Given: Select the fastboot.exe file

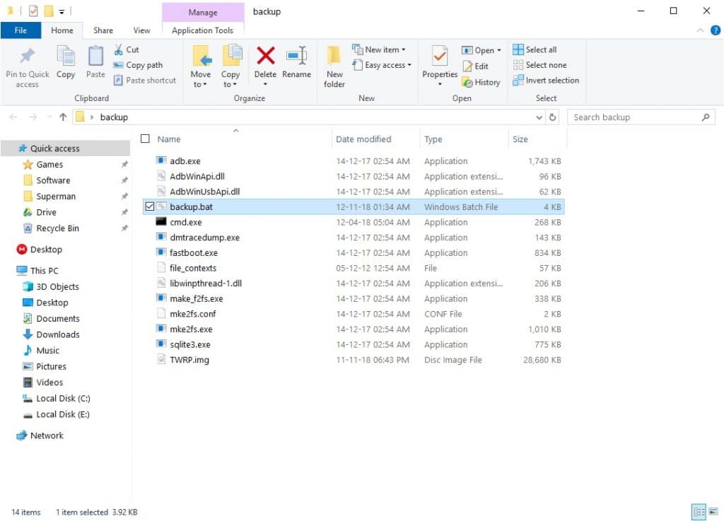Looking at the screenshot, I should pos(354,252).
